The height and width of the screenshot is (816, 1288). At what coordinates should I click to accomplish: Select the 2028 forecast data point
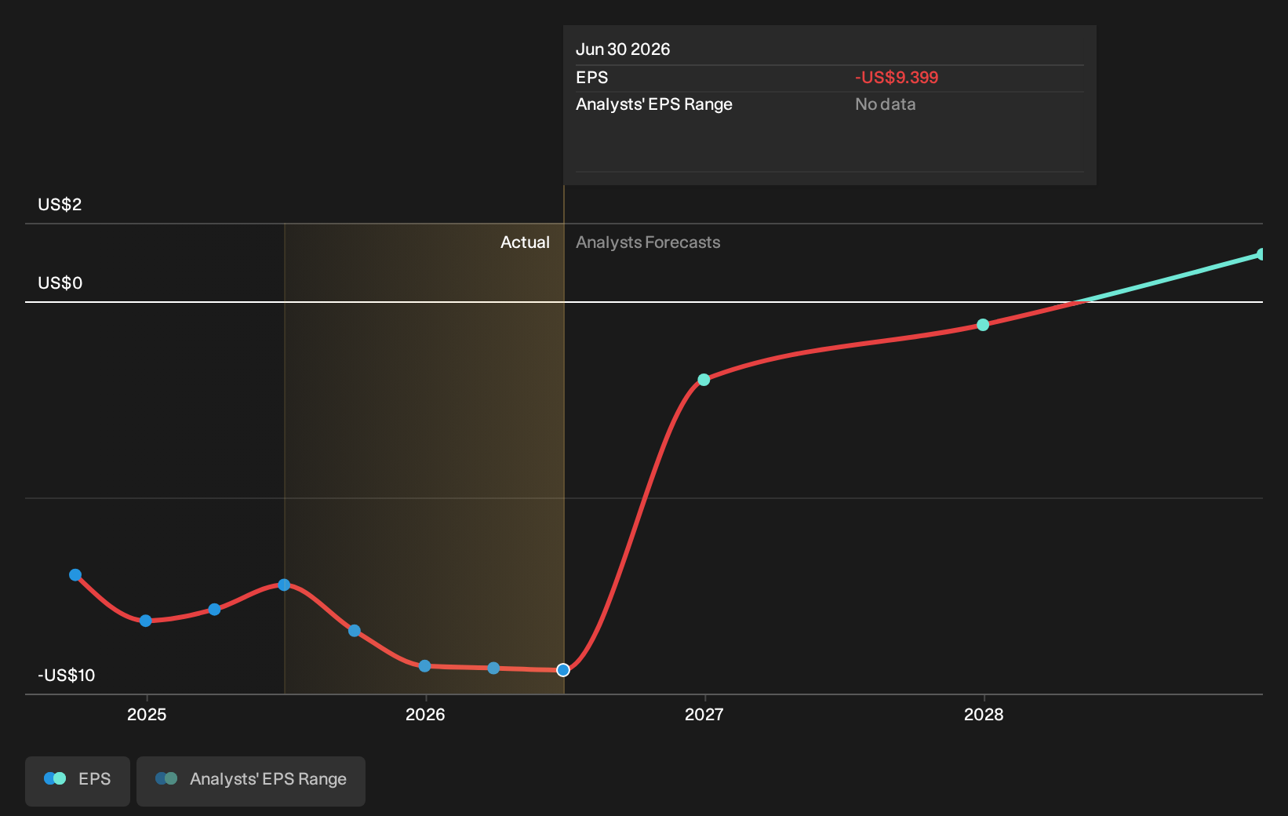click(983, 325)
